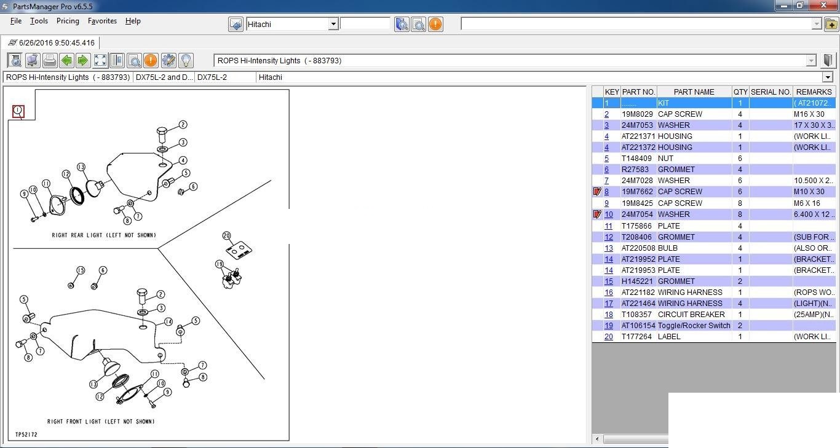The width and height of the screenshot is (840, 448).
Task: Click AT221182 WIRING HARNESS row
Action: coord(713,293)
